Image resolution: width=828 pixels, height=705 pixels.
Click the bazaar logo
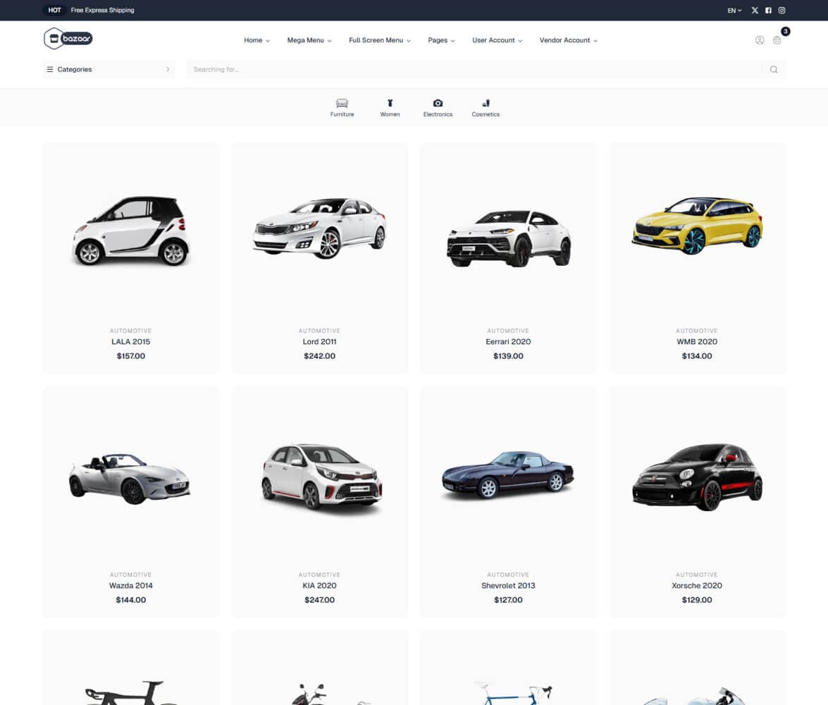tap(68, 38)
